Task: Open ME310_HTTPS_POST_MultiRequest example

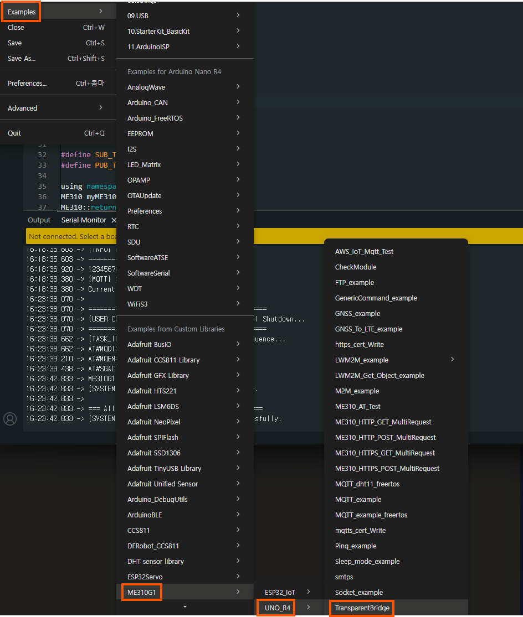Action: click(396, 468)
